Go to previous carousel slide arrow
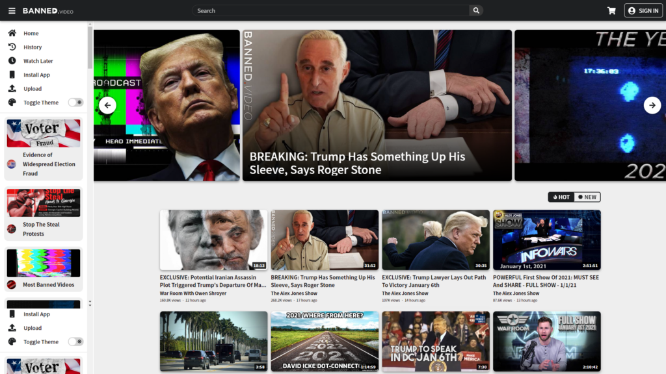666x374 pixels. [x=107, y=105]
